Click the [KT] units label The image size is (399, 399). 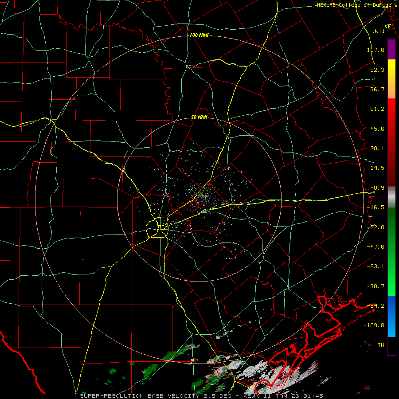click(379, 31)
